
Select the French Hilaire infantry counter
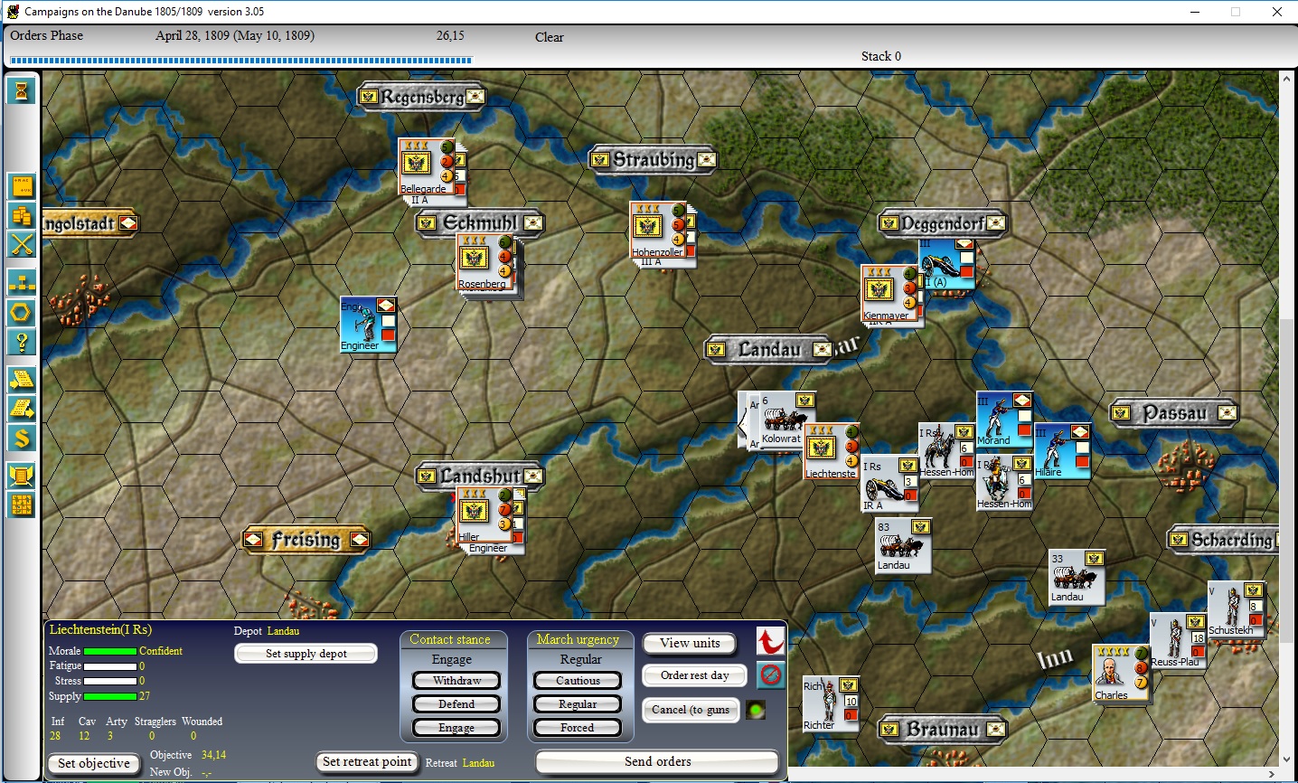(x=1063, y=451)
